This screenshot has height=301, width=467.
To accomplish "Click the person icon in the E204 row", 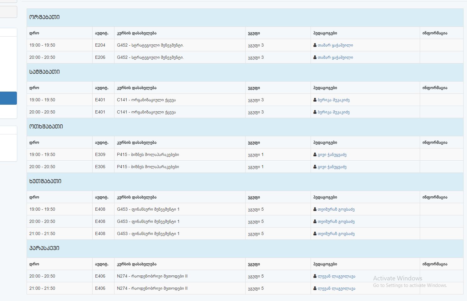I will (x=315, y=45).
